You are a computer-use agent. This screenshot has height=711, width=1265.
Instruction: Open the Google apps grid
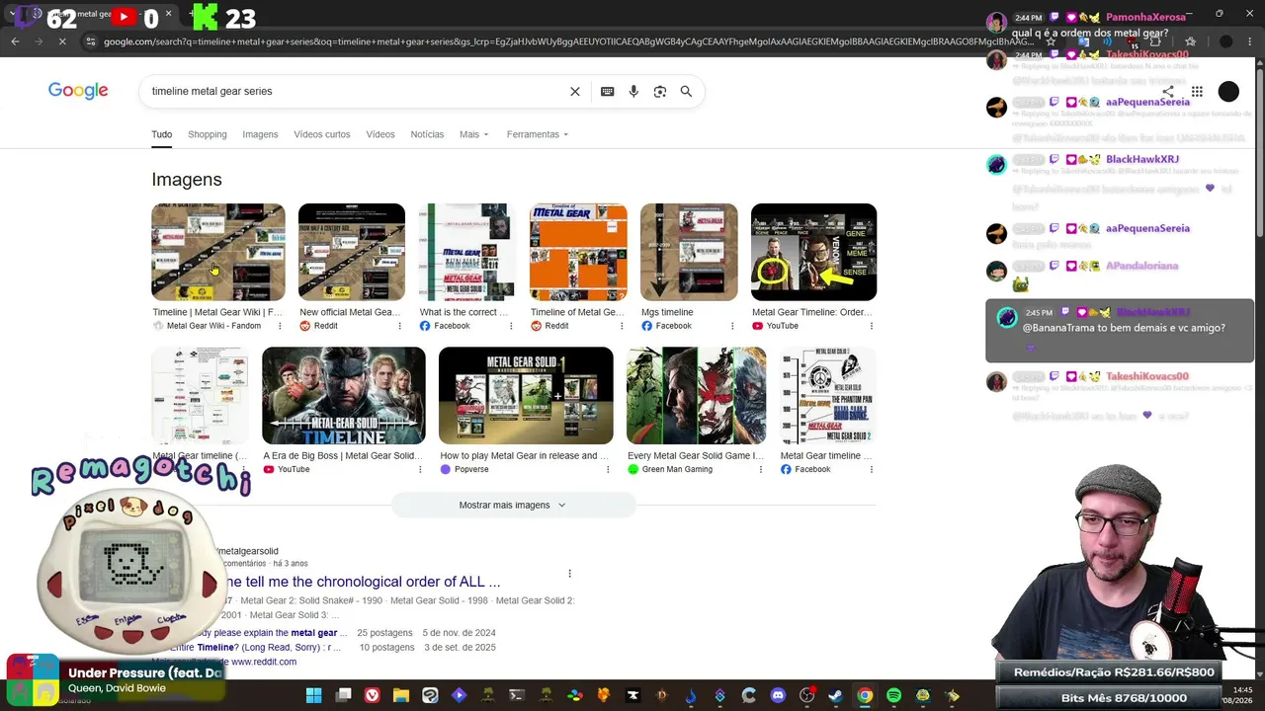1197,91
